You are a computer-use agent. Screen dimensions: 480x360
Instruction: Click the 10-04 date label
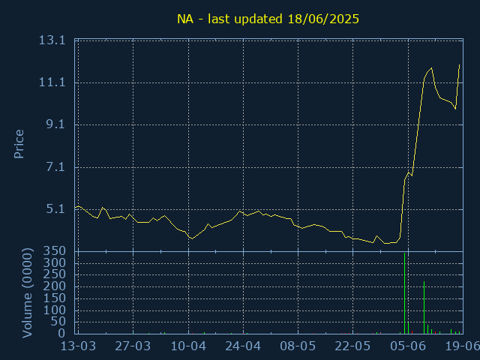pyautogui.click(x=188, y=346)
